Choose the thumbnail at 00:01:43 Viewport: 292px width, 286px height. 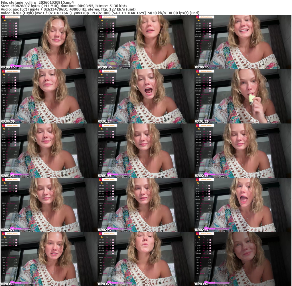(49, 151)
